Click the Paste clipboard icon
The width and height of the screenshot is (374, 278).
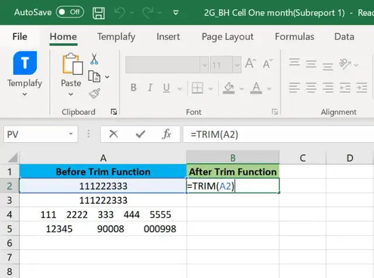tap(71, 64)
